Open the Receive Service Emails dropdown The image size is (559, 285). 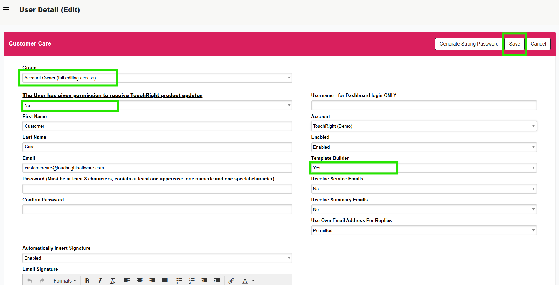click(423, 189)
